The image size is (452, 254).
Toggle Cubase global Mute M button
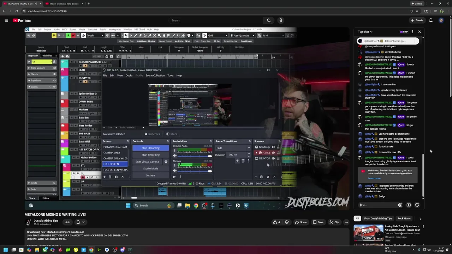point(54,35)
